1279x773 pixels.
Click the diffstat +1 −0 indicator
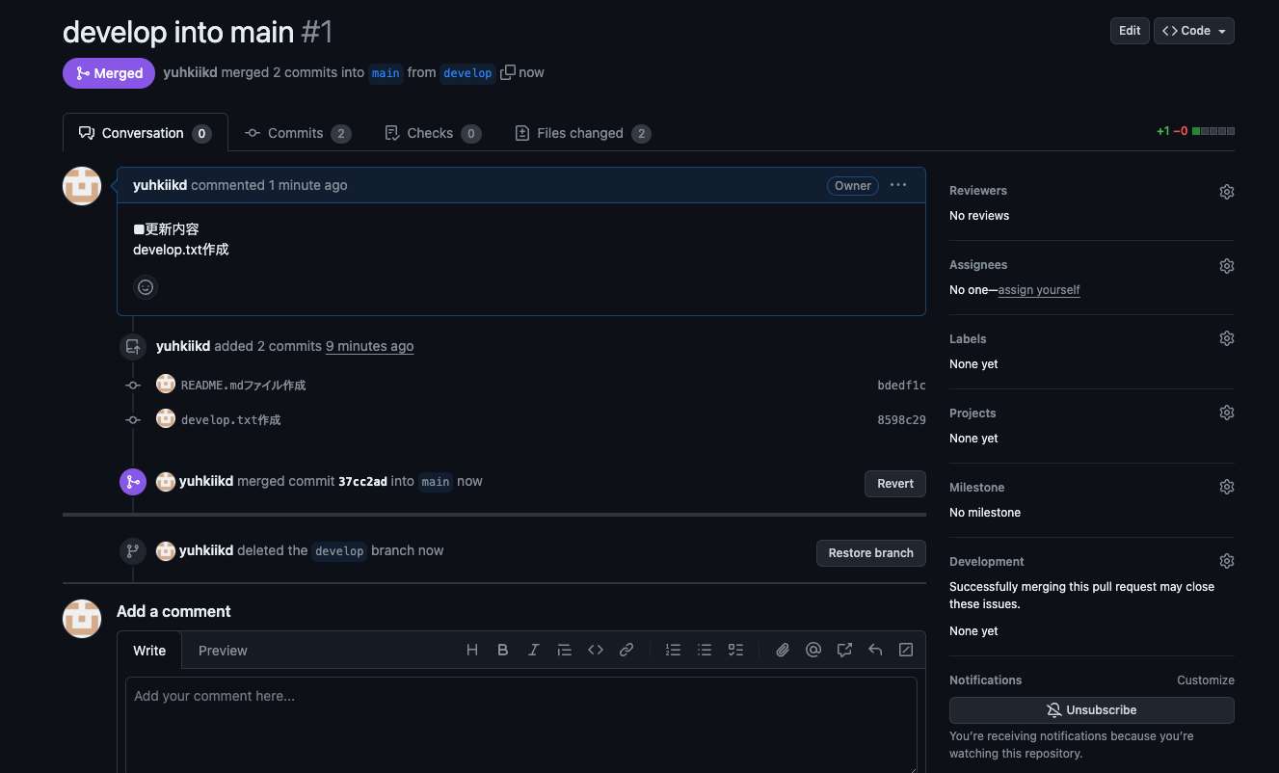(1195, 131)
